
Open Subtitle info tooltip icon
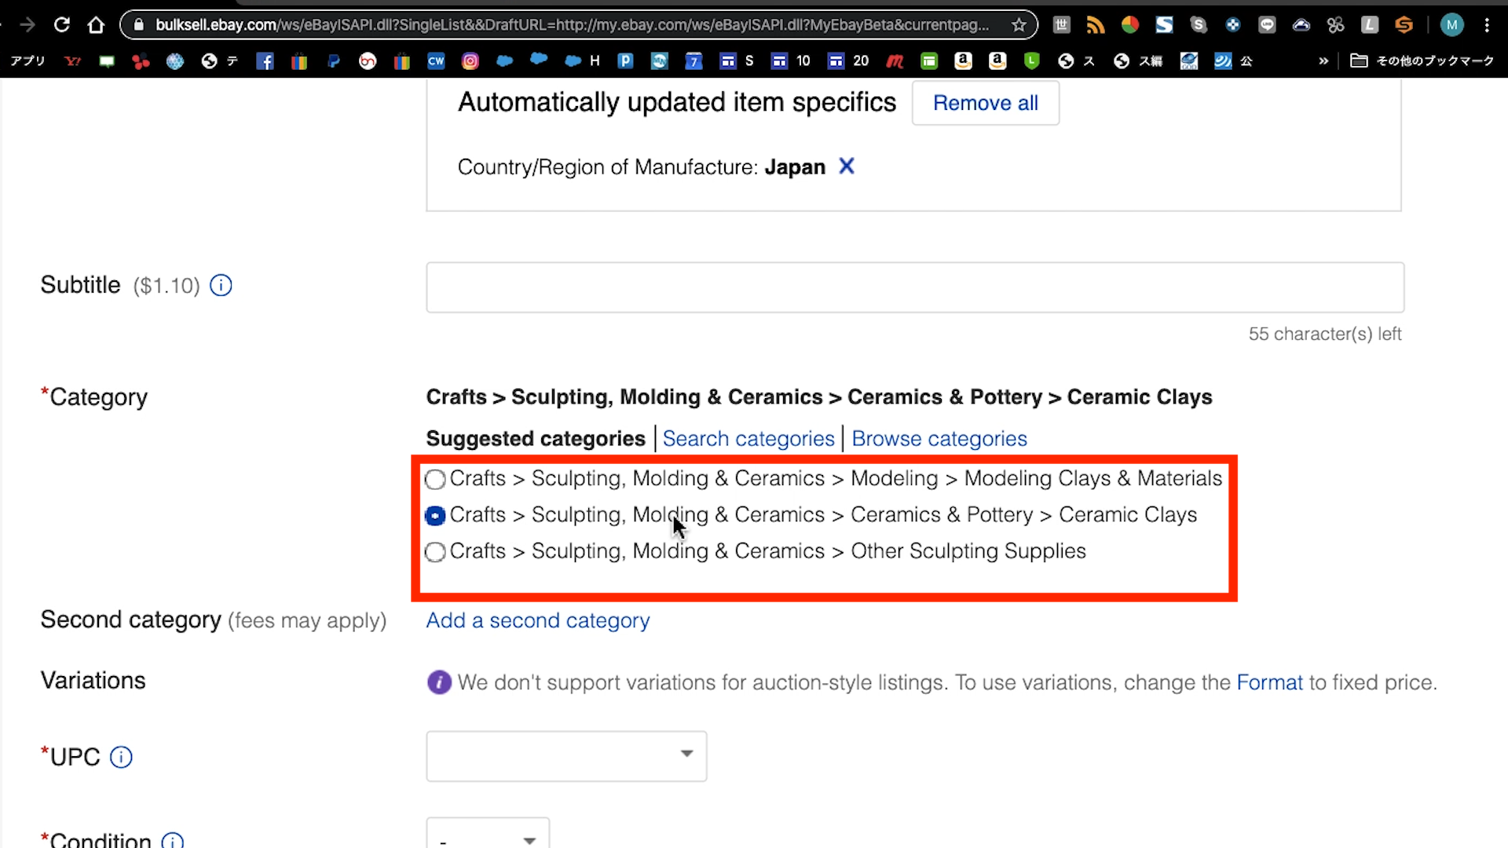(221, 286)
